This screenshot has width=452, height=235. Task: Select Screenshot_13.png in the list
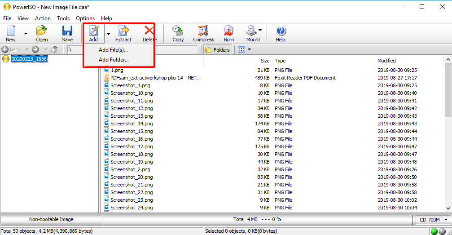pyautogui.click(x=132, y=116)
